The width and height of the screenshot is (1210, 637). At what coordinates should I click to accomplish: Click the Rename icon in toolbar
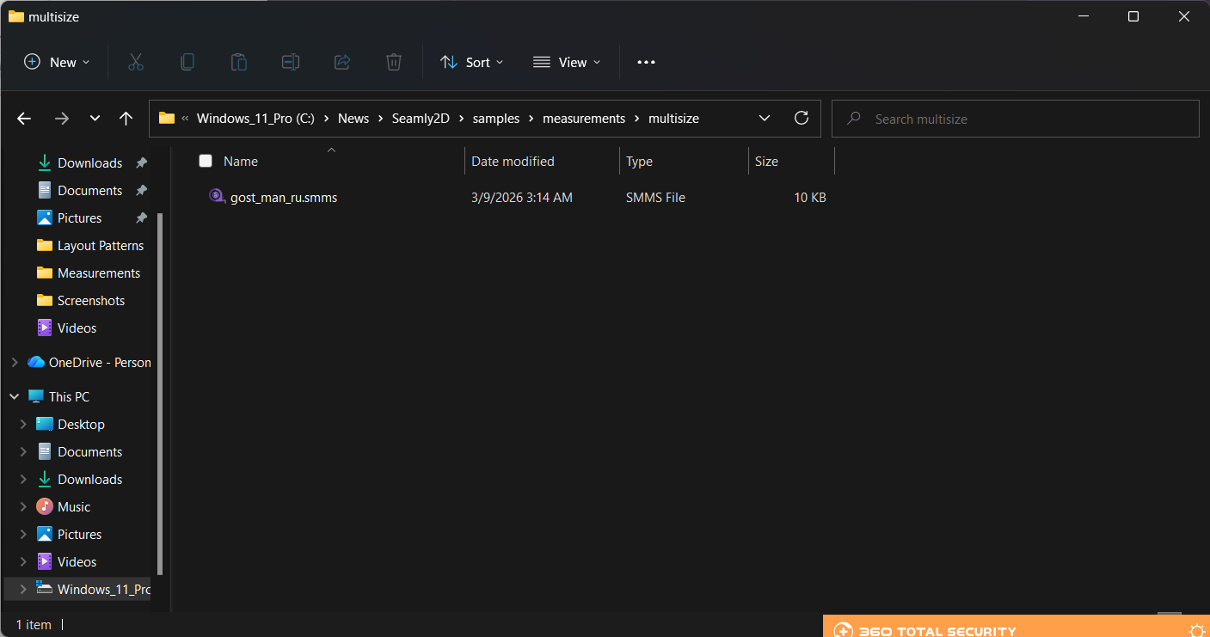pos(291,62)
